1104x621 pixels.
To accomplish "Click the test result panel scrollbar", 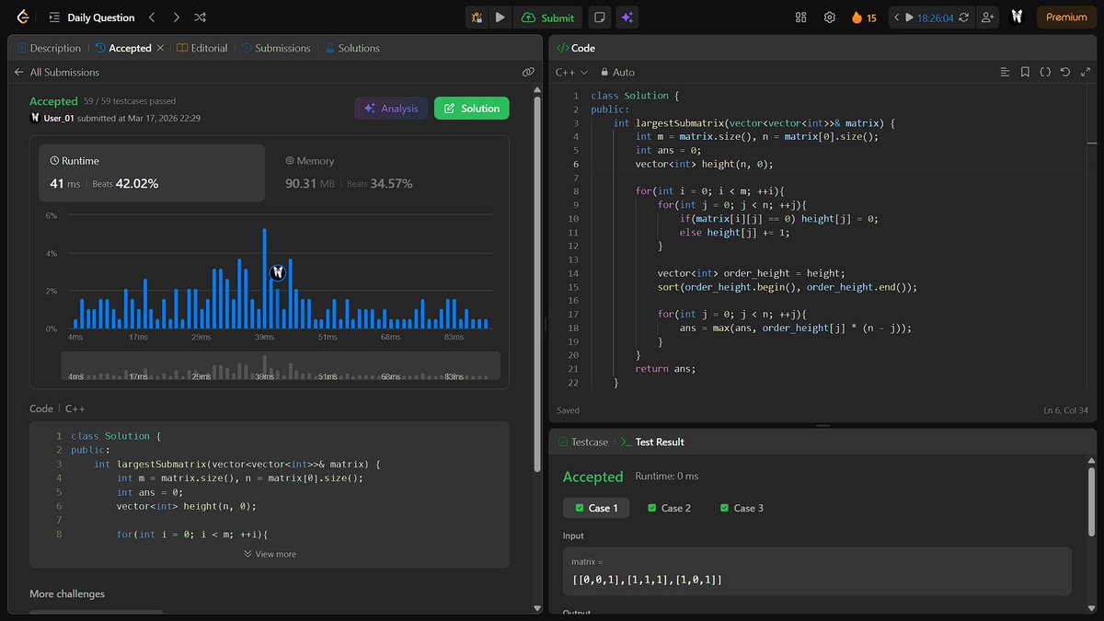I will [x=1092, y=501].
